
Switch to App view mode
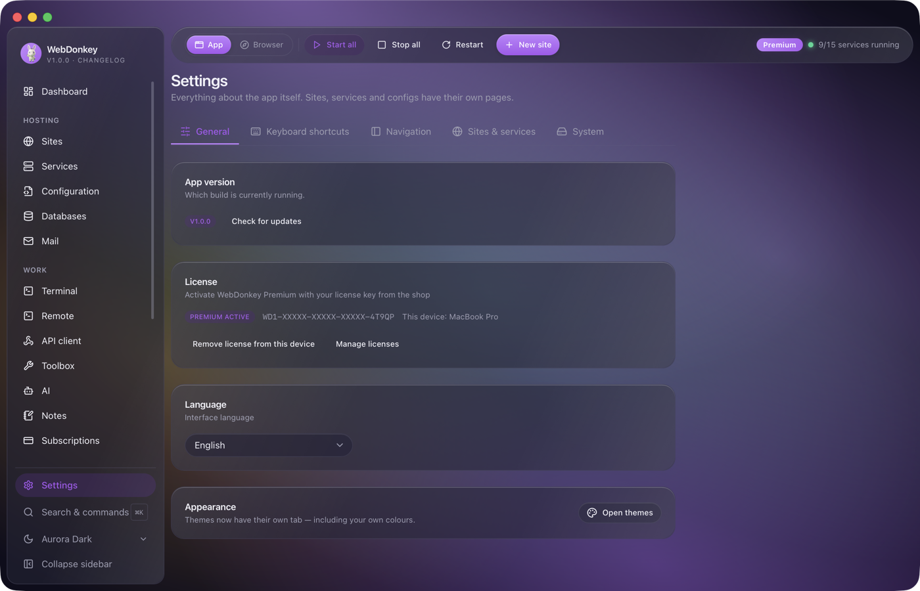pyautogui.click(x=209, y=45)
